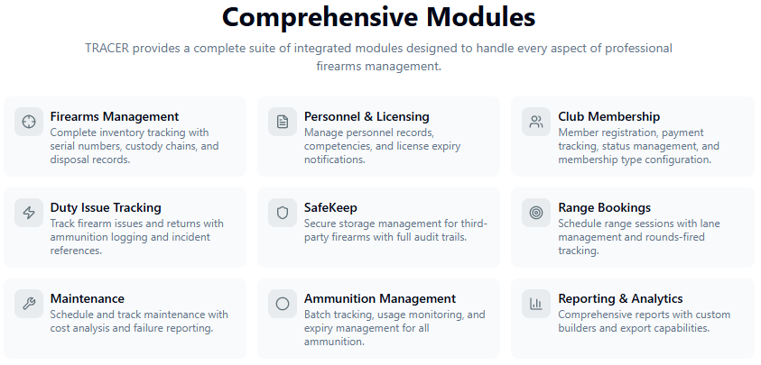Click the Comprehensive Modules page heading
The width and height of the screenshot is (761, 365).
tap(379, 17)
